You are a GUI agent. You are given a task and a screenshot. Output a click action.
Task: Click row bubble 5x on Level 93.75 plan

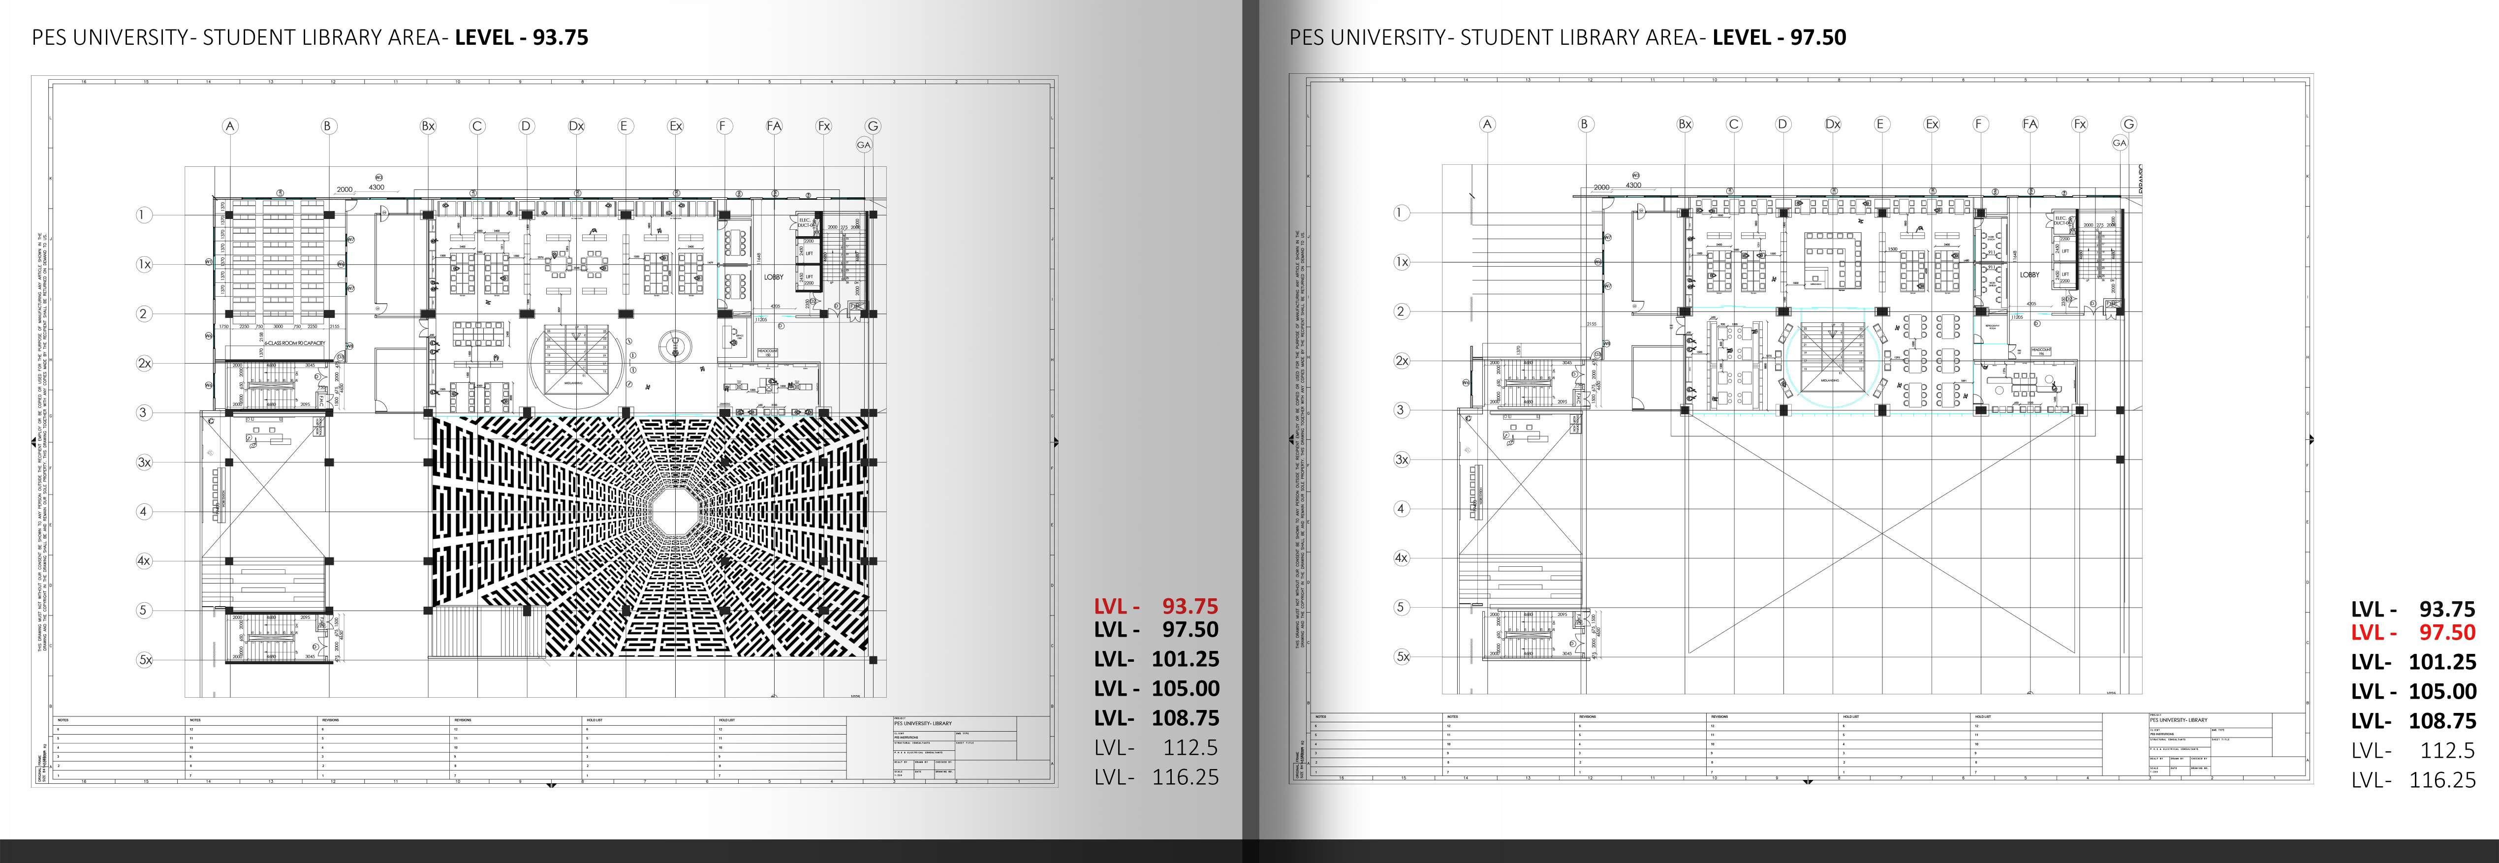[x=145, y=659]
